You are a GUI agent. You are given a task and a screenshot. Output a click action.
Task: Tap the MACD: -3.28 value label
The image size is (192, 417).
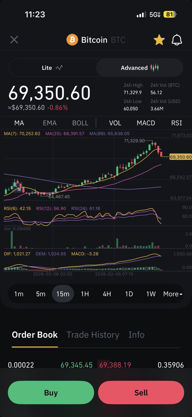[x=84, y=254]
